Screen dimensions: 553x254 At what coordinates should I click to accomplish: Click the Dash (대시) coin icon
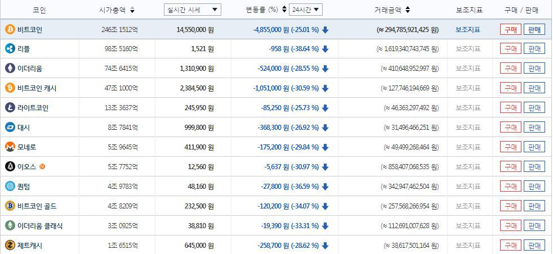pos(10,128)
